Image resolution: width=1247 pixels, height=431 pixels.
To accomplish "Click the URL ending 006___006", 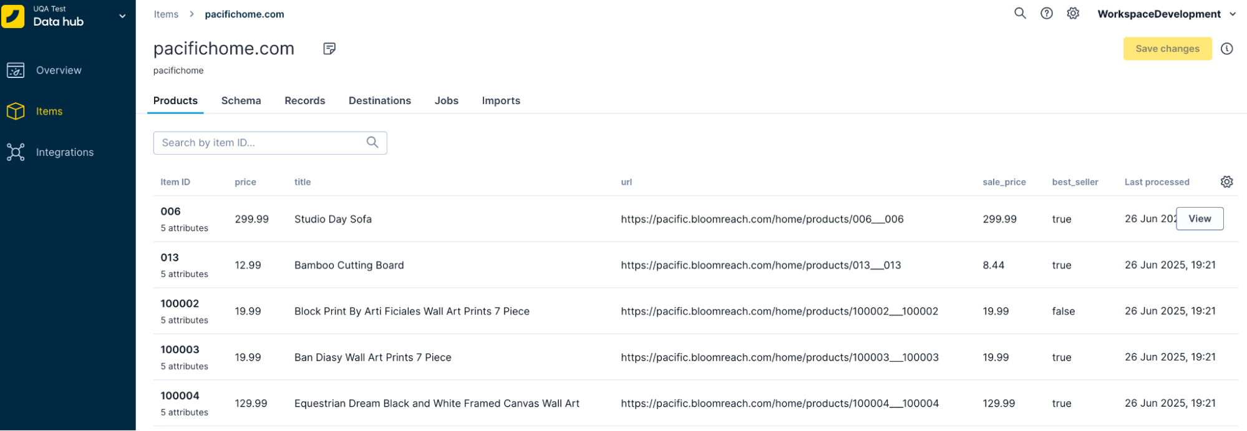I will (762, 220).
